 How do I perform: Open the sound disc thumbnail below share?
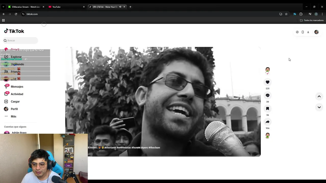[267, 135]
